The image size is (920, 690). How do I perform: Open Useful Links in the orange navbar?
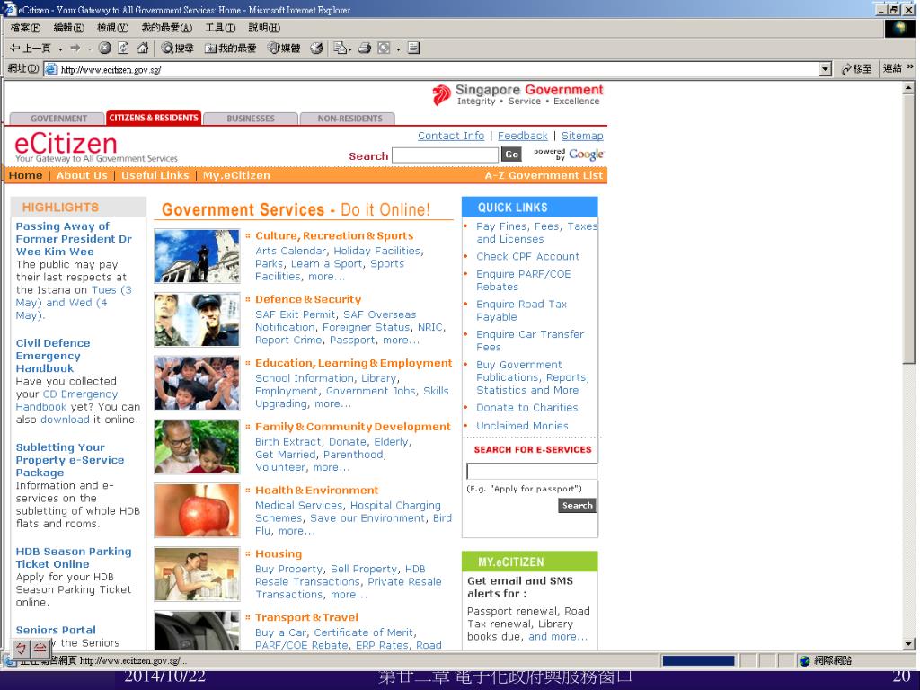[155, 175]
